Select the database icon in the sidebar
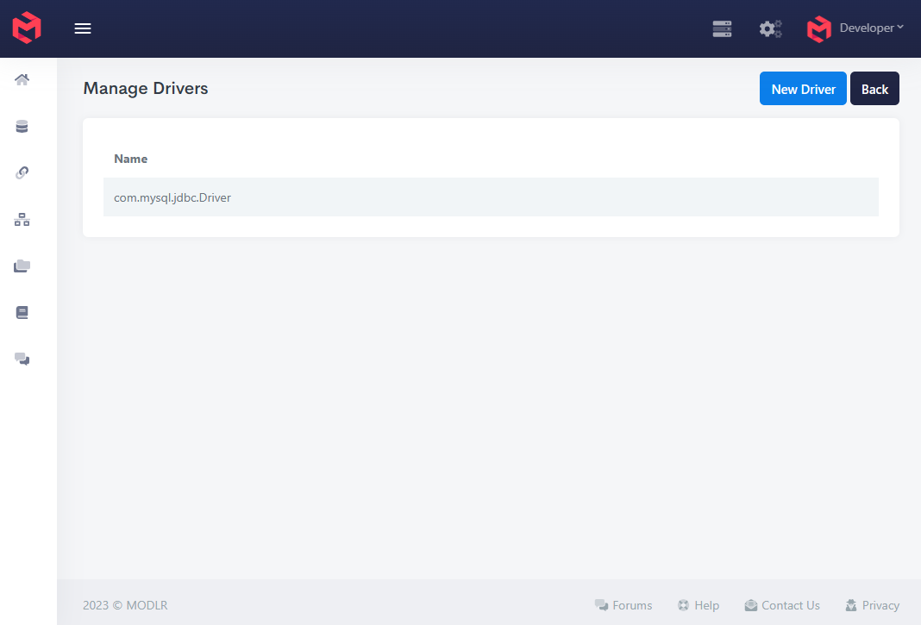Screen dimensions: 921x625 coord(21,126)
